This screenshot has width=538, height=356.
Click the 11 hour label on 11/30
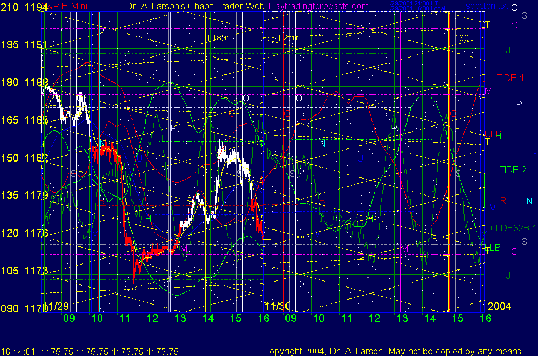[347, 318]
